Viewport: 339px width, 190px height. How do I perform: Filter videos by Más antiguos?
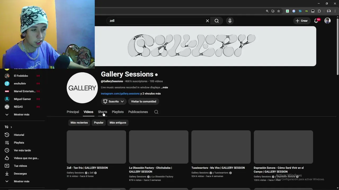coord(118,122)
